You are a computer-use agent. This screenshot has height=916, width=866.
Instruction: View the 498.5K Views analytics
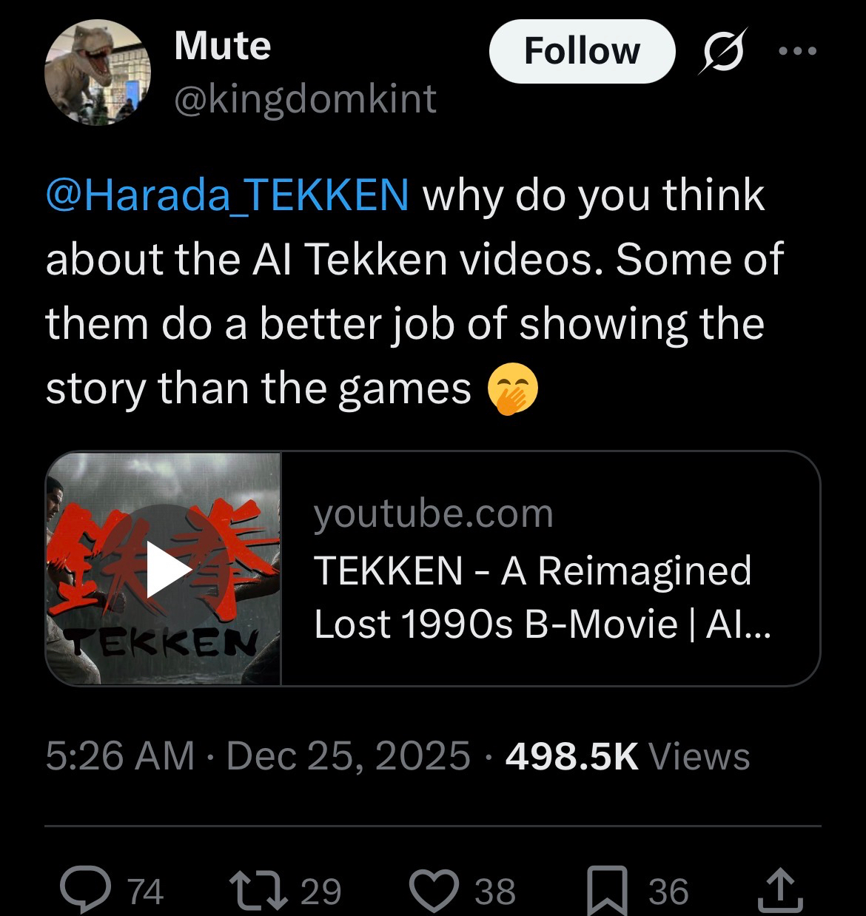[628, 756]
